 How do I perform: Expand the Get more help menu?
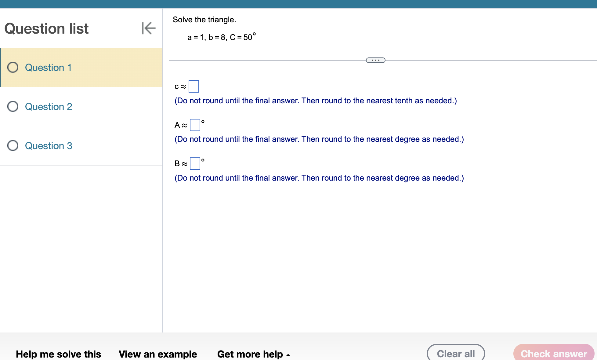tap(254, 354)
